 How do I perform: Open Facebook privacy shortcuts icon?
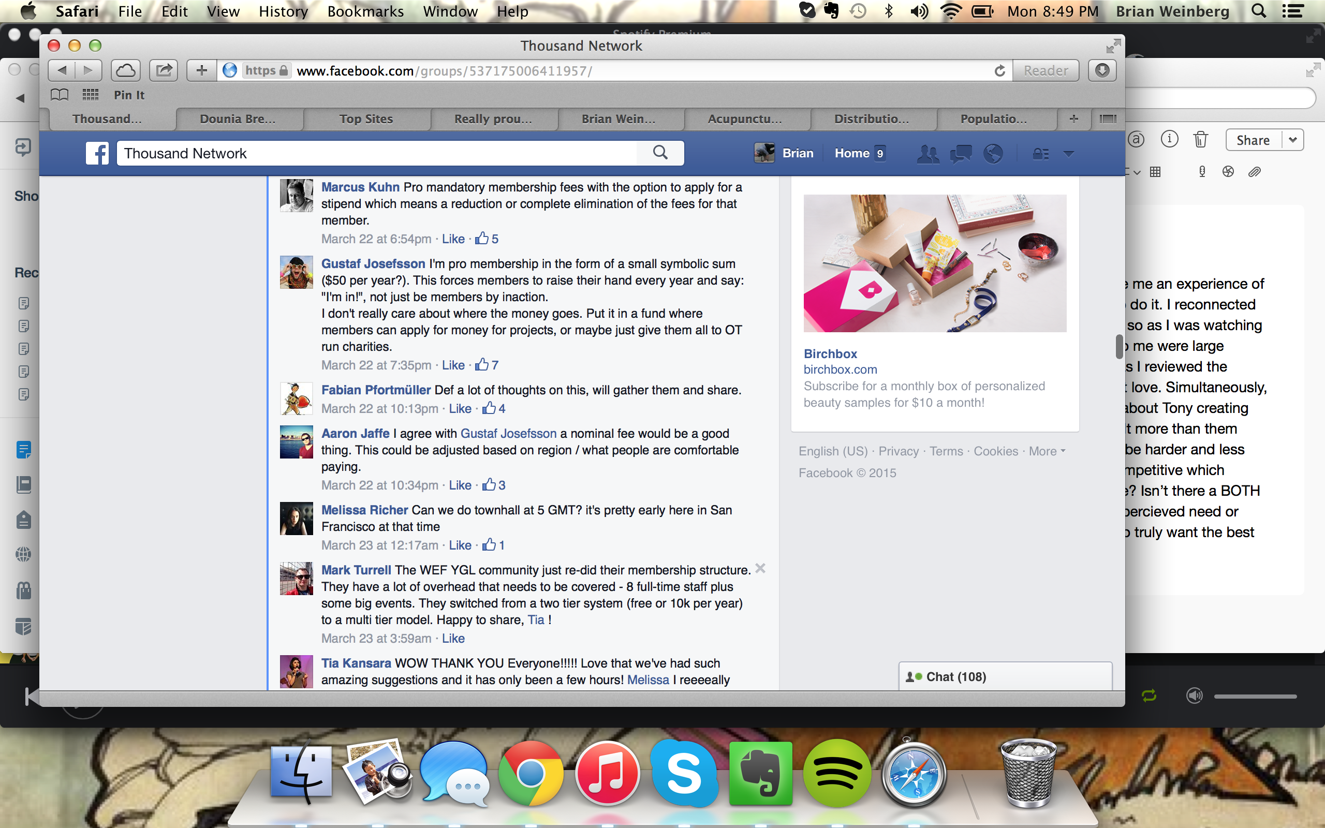1041,154
